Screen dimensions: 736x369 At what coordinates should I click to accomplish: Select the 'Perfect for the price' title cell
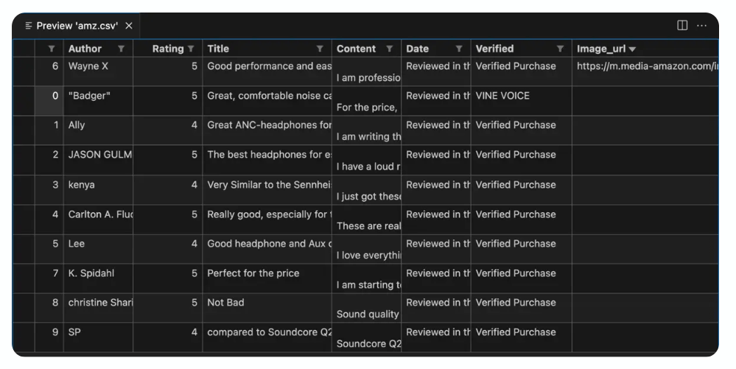[x=267, y=278]
